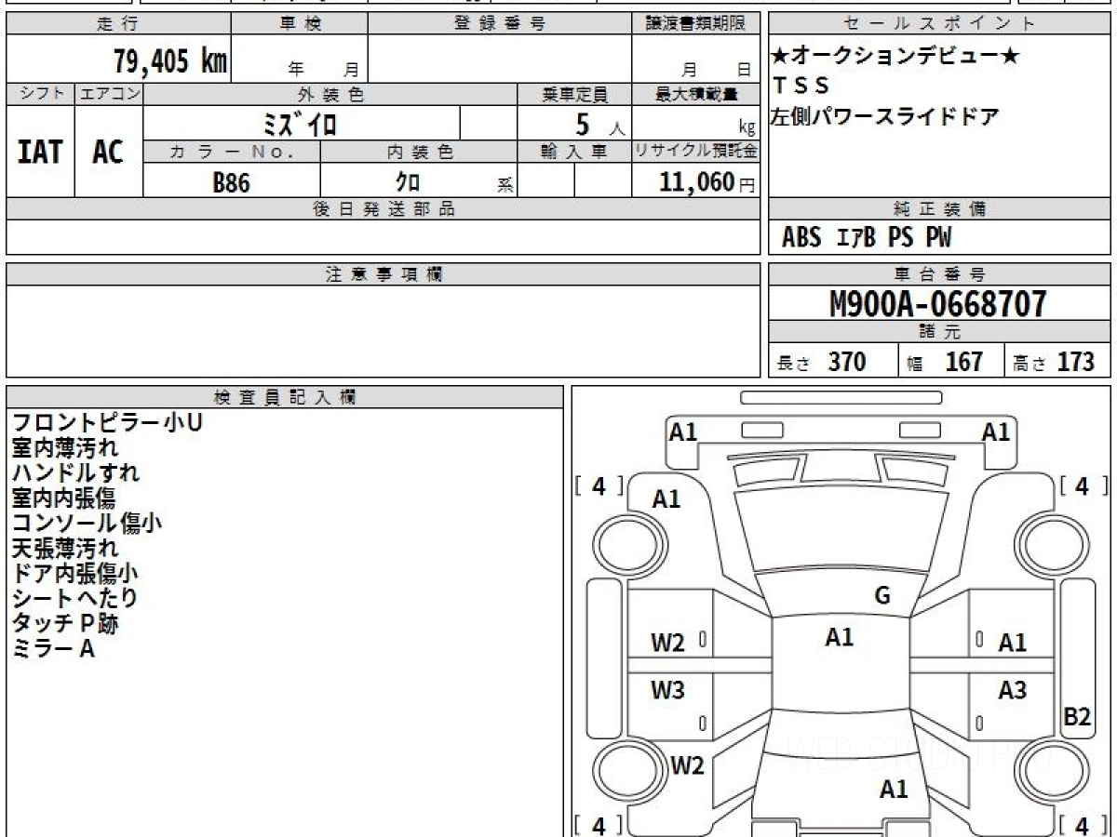1117x837 pixels.
Task: Select the G mark on the windshield
Action: pyautogui.click(x=882, y=596)
